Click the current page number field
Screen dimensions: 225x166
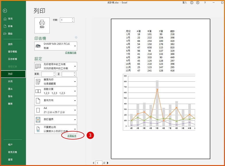(99, 163)
